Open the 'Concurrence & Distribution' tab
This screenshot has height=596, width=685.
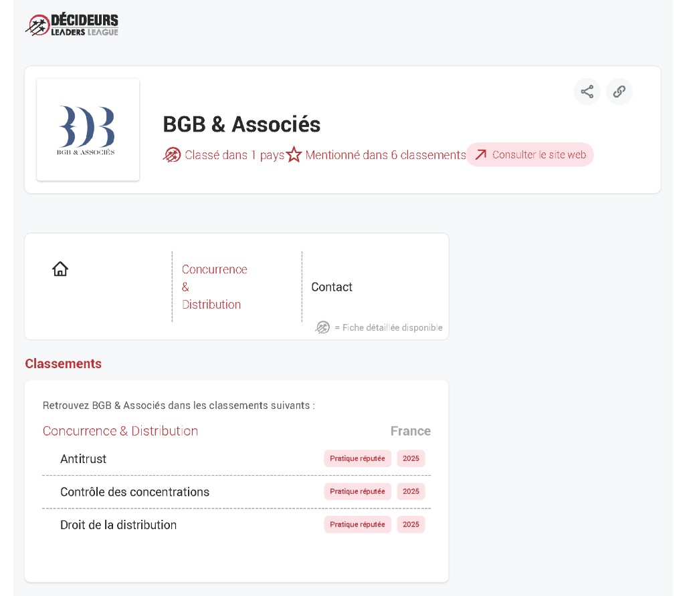pos(215,287)
